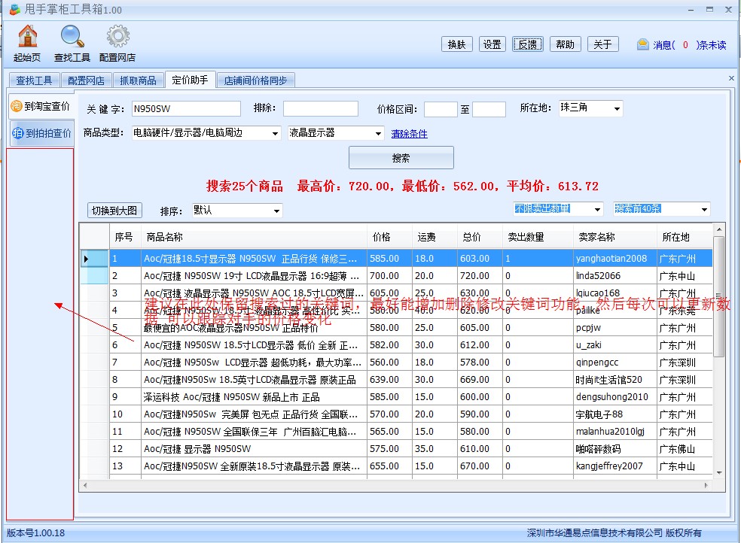Screen dimensions: 741x543
Task: Click the 清除条件 link
Action: click(409, 134)
